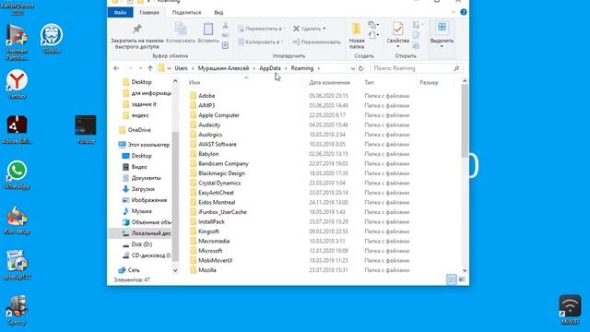Click AppData in the address path
The width and height of the screenshot is (590, 332).
point(270,68)
